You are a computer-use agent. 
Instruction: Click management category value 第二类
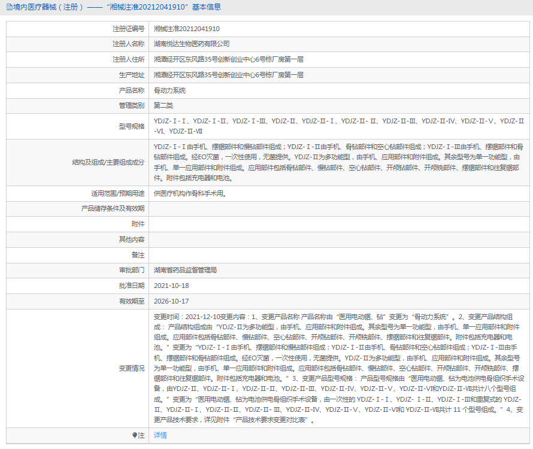163,106
